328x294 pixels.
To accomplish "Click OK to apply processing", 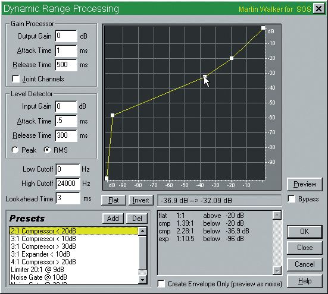I will click(305, 232).
